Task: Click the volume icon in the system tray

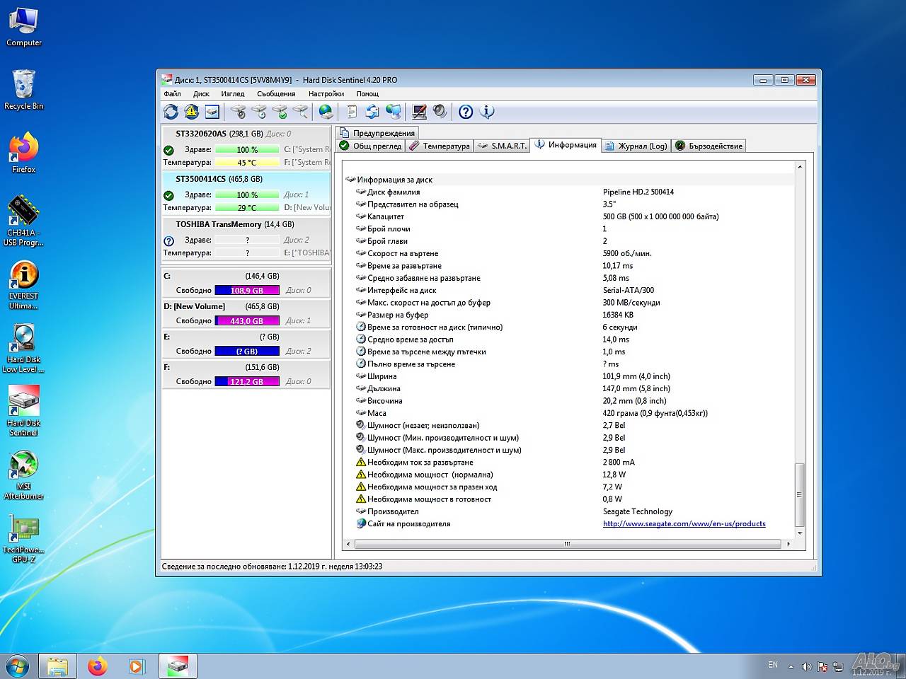Action: point(807,666)
